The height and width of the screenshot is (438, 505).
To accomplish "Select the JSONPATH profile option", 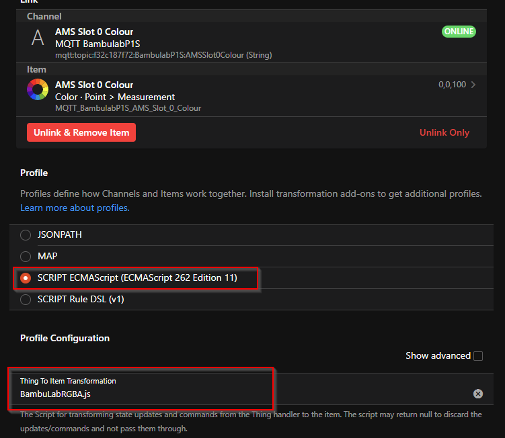I will [26, 235].
